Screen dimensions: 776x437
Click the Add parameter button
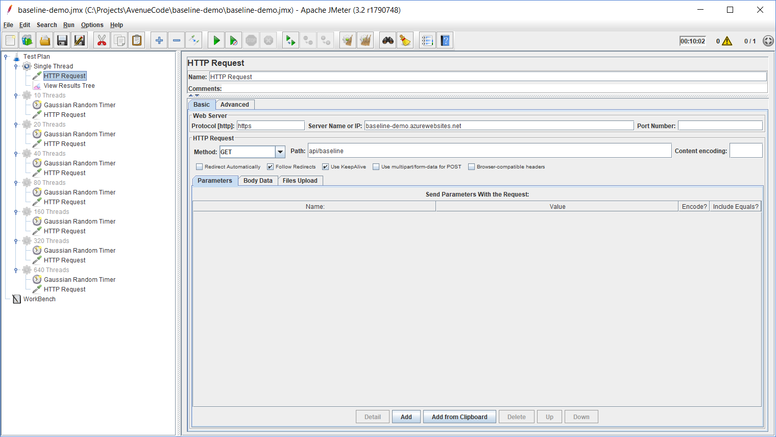click(406, 417)
